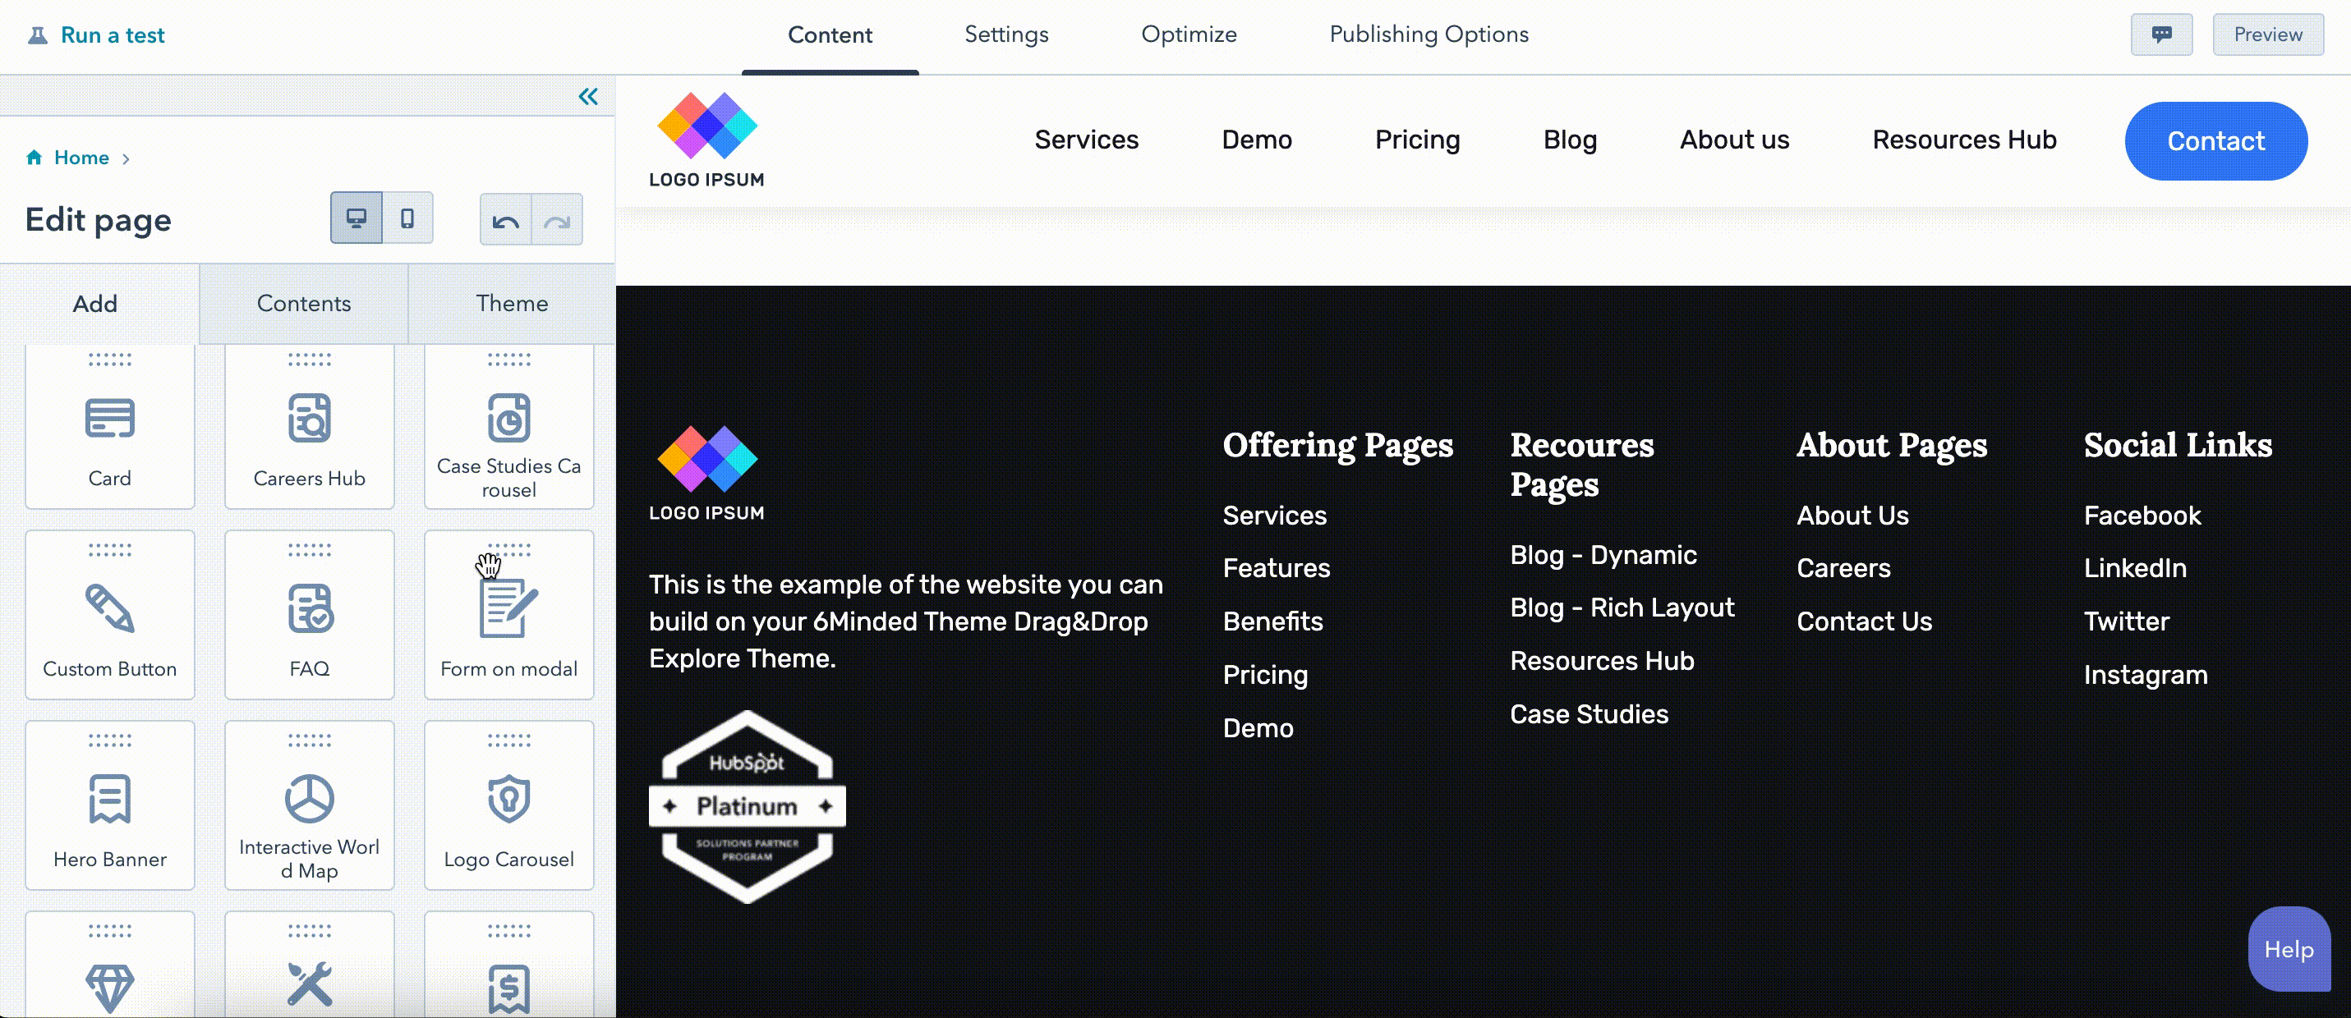Select the tools wrench icon module

[x=310, y=984]
